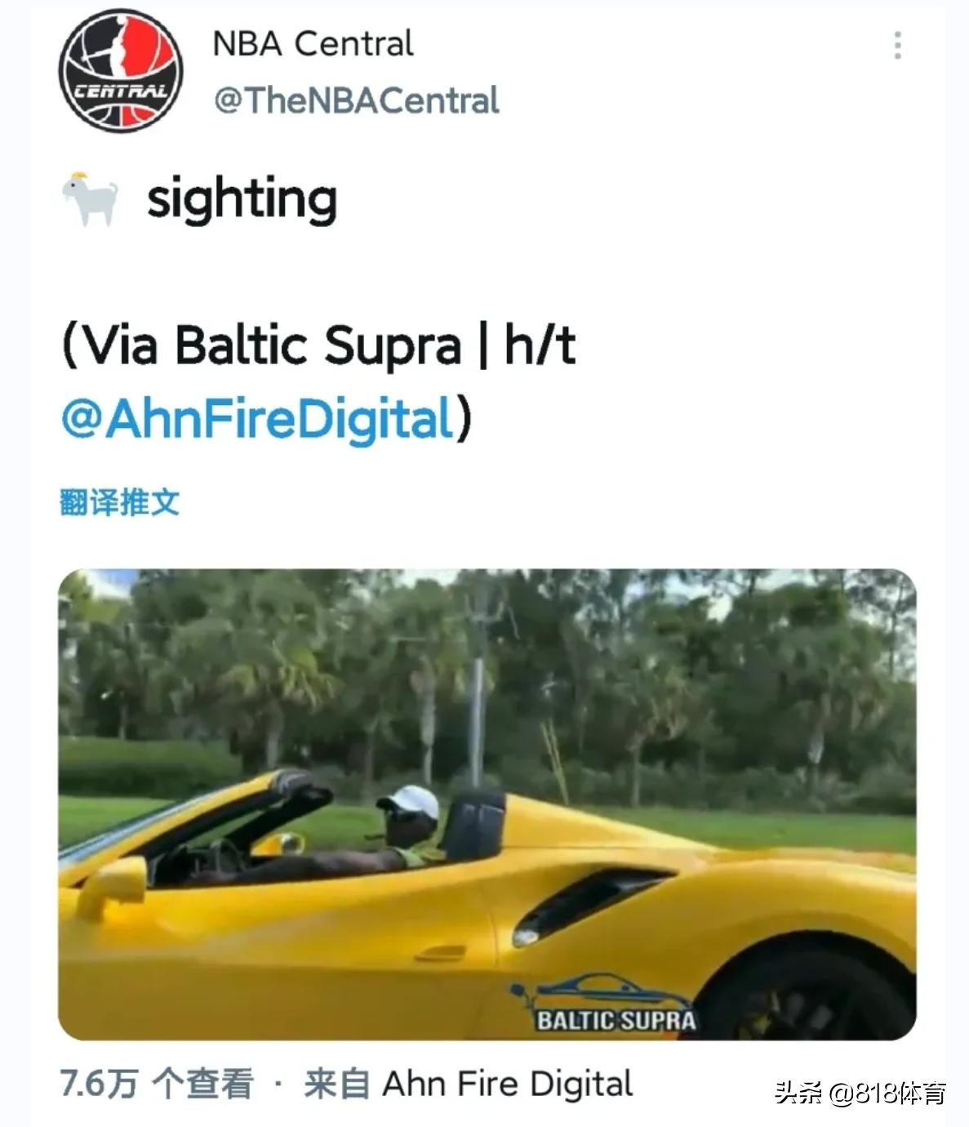
Task: Translate tweet via 翻译推文 link
Action: (x=119, y=501)
